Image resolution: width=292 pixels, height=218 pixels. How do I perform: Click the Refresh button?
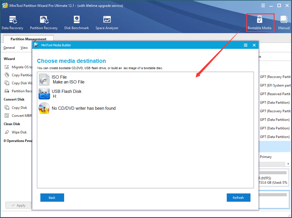click(x=238, y=197)
